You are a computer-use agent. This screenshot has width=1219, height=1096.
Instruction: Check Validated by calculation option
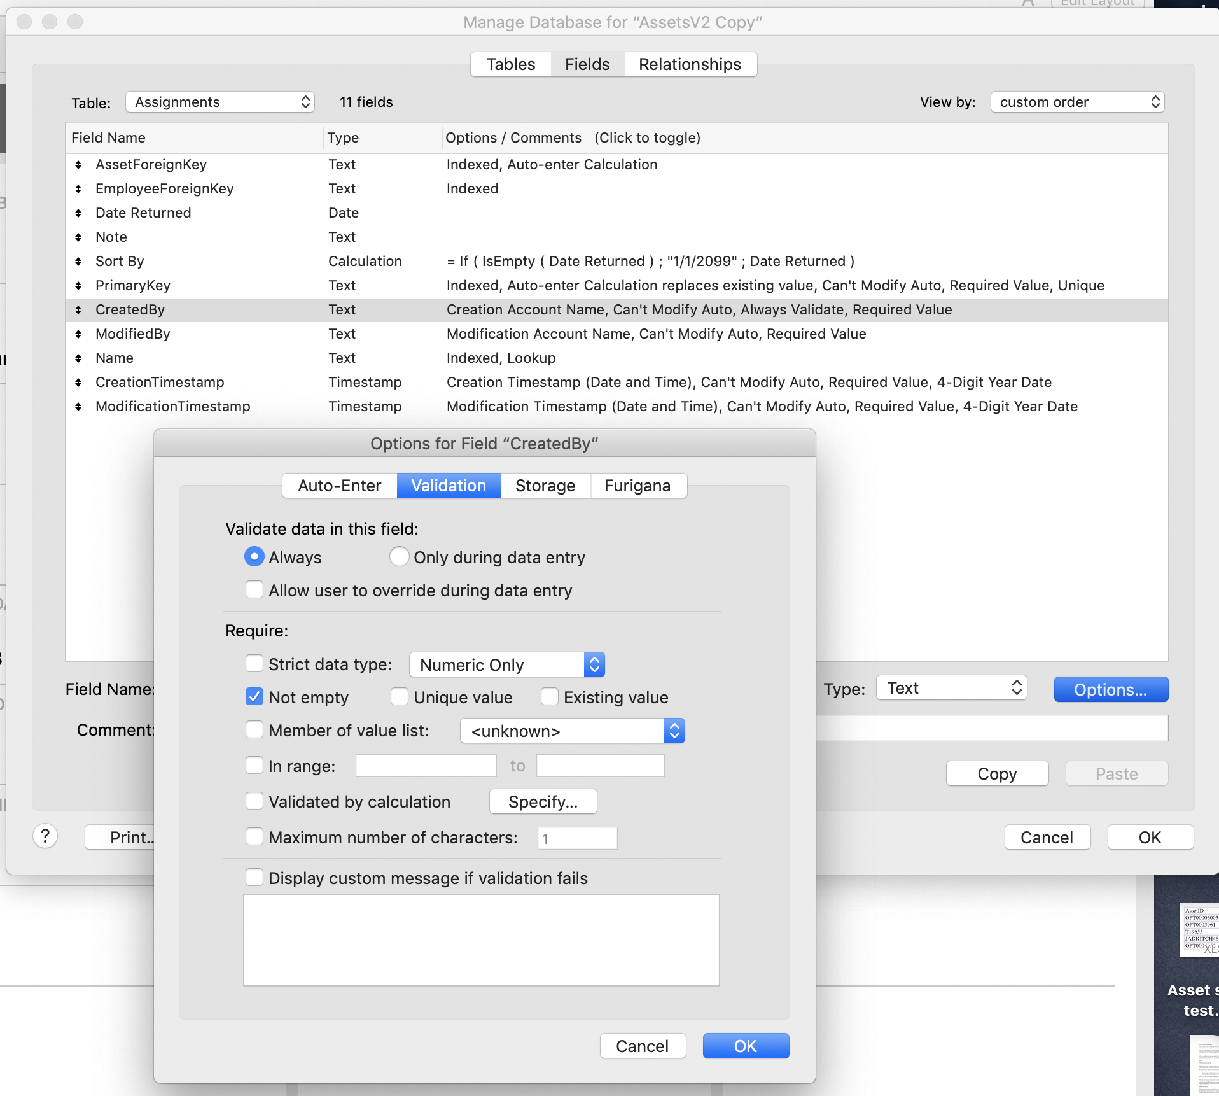254,801
